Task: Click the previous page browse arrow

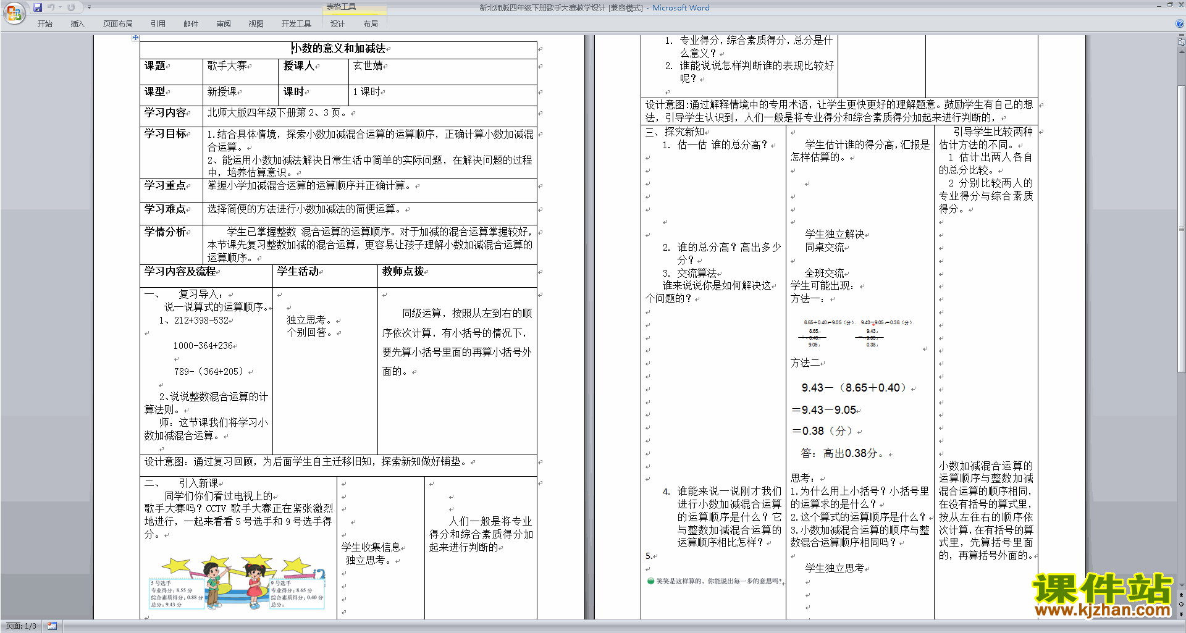Action: pyautogui.click(x=1182, y=595)
